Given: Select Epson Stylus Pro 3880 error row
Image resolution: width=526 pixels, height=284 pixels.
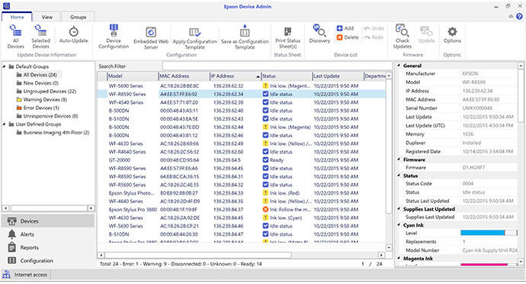Looking at the screenshot, I should (x=242, y=209).
